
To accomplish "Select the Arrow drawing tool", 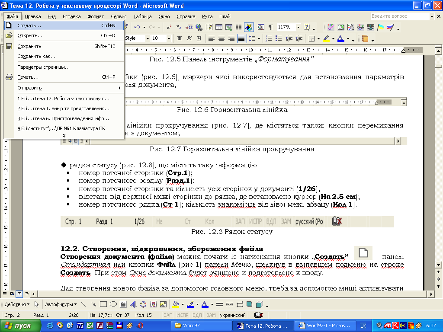I will coord(93,304).
